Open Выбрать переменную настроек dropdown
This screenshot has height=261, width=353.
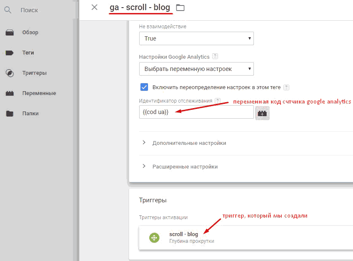pyautogui.click(x=196, y=69)
